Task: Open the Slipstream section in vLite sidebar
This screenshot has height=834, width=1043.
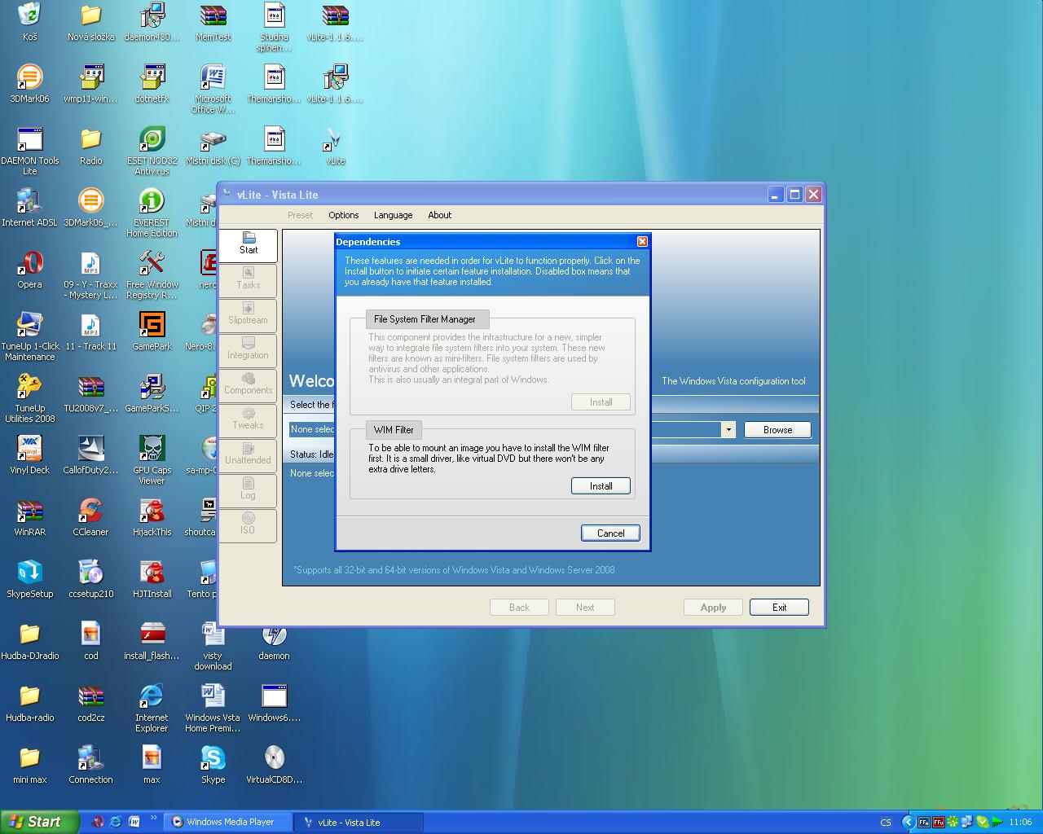Action: pos(249,316)
